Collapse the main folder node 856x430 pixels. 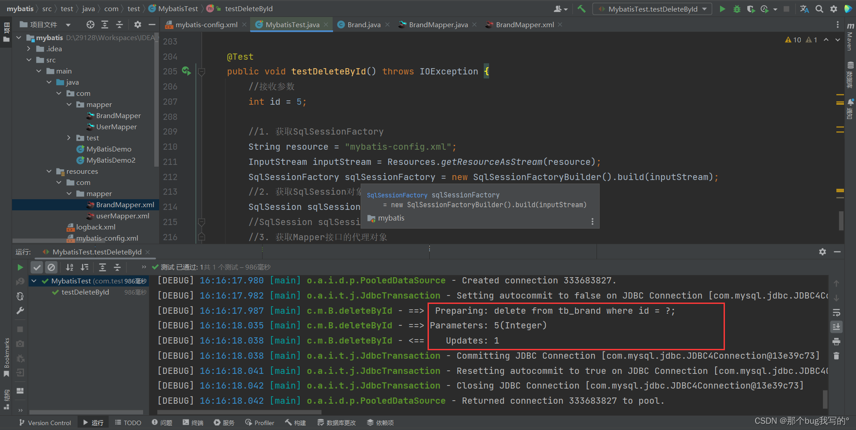click(39, 71)
